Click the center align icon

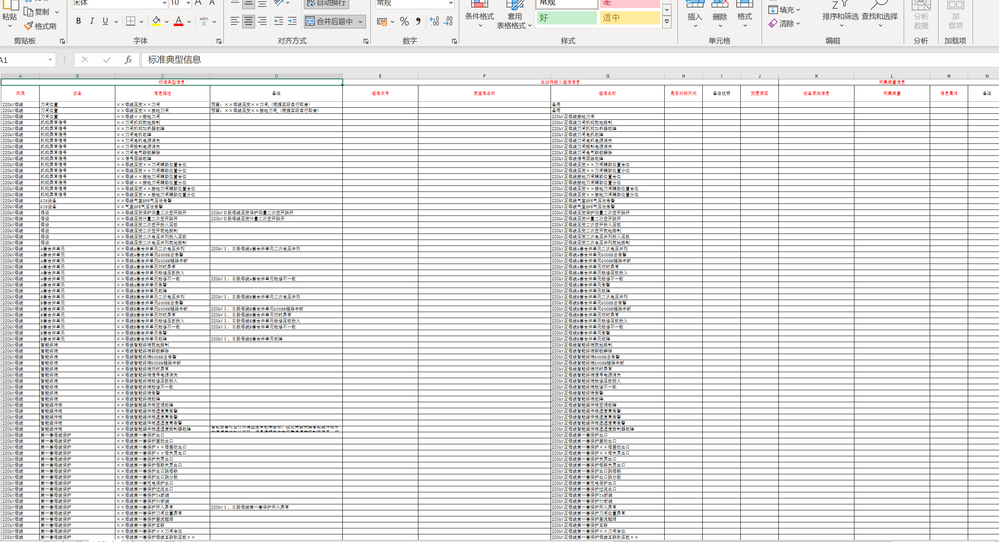(249, 21)
